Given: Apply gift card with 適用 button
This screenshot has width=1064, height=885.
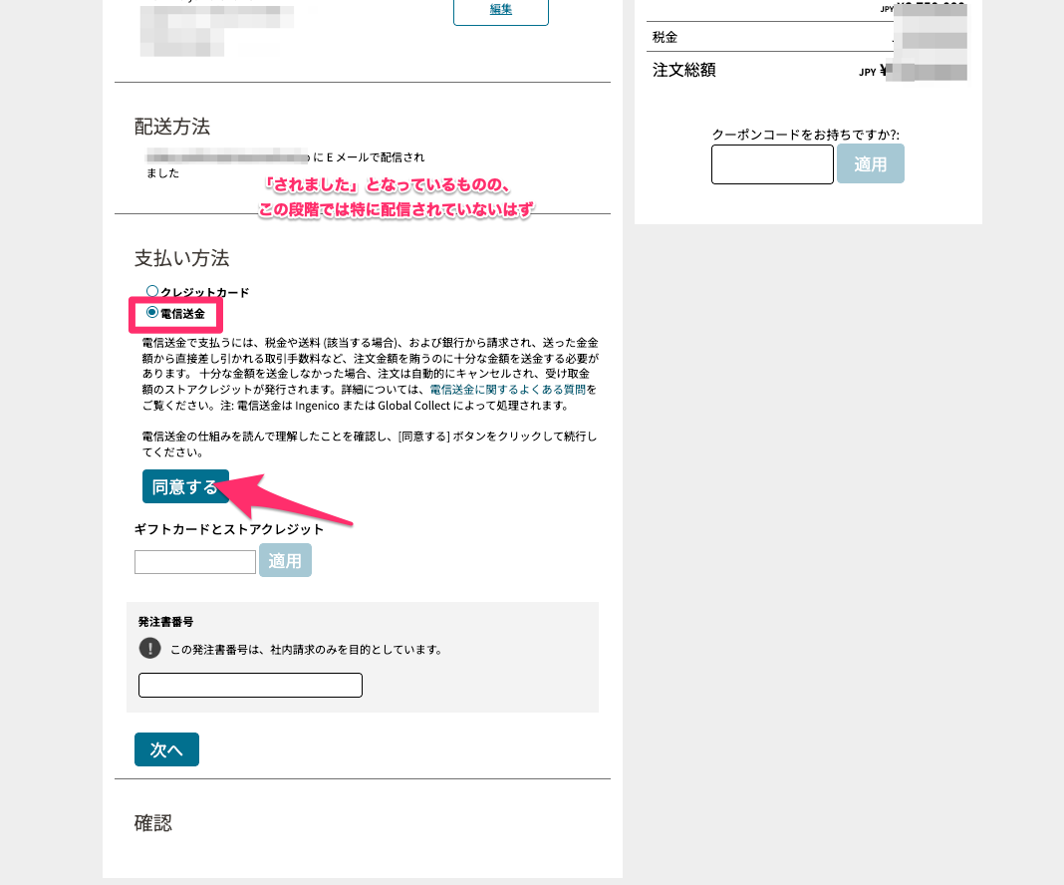Looking at the screenshot, I should [285, 560].
